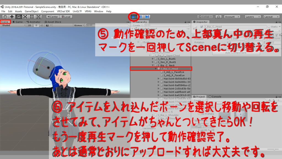The height and width of the screenshot is (159, 282).
Task: Open the GameObject menu
Action: point(32,11)
